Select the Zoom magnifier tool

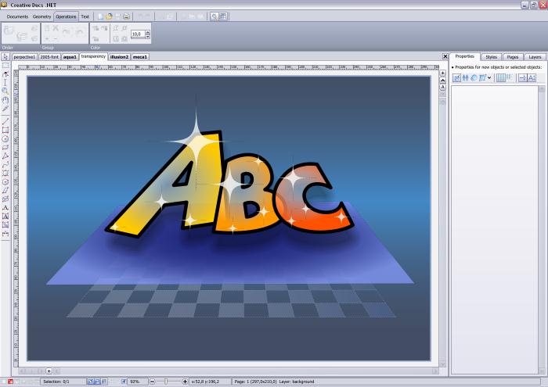pyautogui.click(x=5, y=91)
